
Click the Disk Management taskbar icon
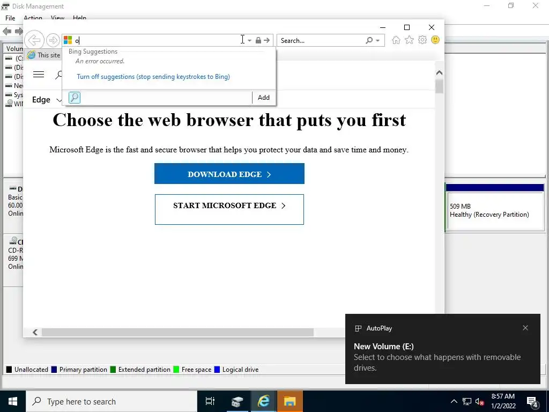(236, 401)
